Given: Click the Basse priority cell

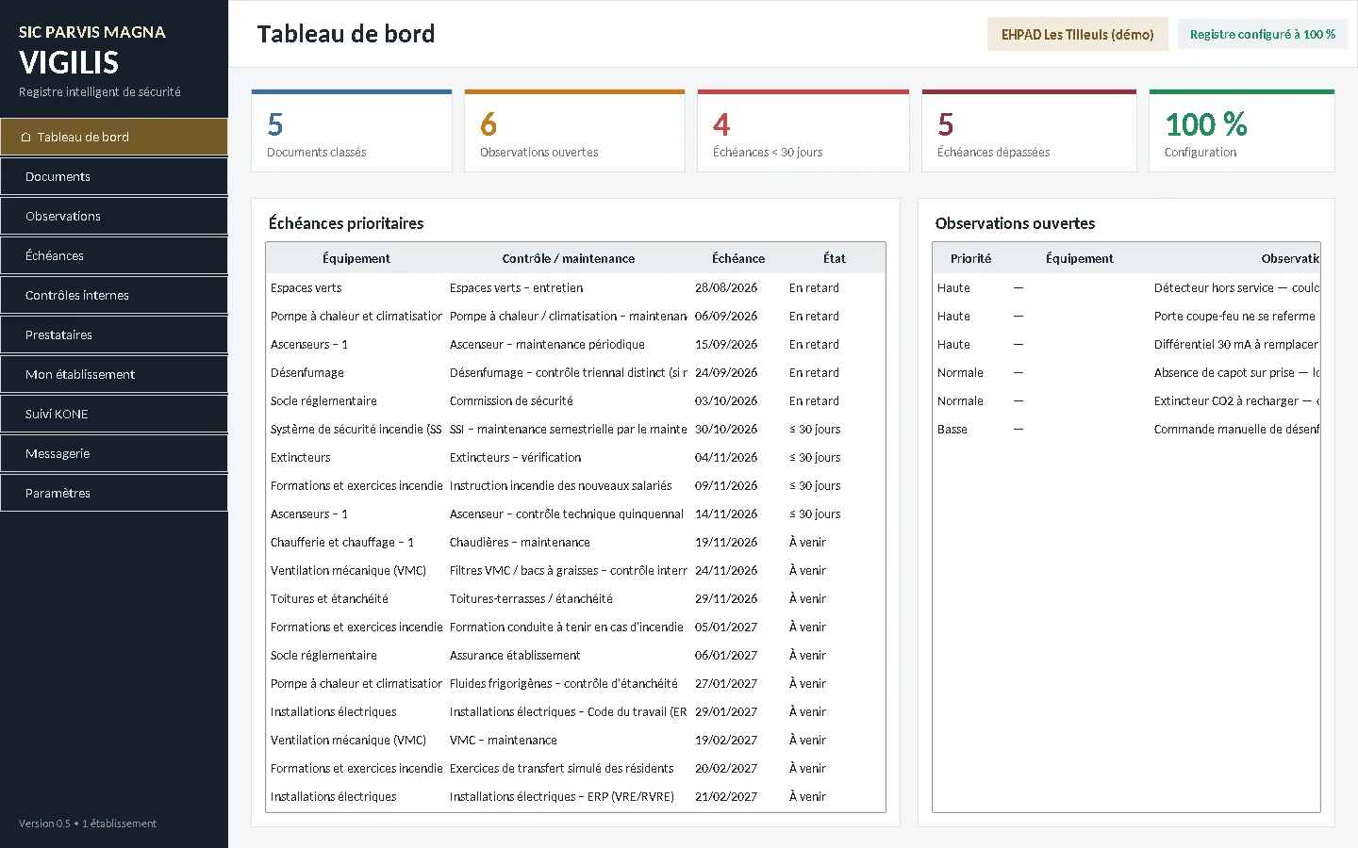Looking at the screenshot, I should click(x=952, y=429).
